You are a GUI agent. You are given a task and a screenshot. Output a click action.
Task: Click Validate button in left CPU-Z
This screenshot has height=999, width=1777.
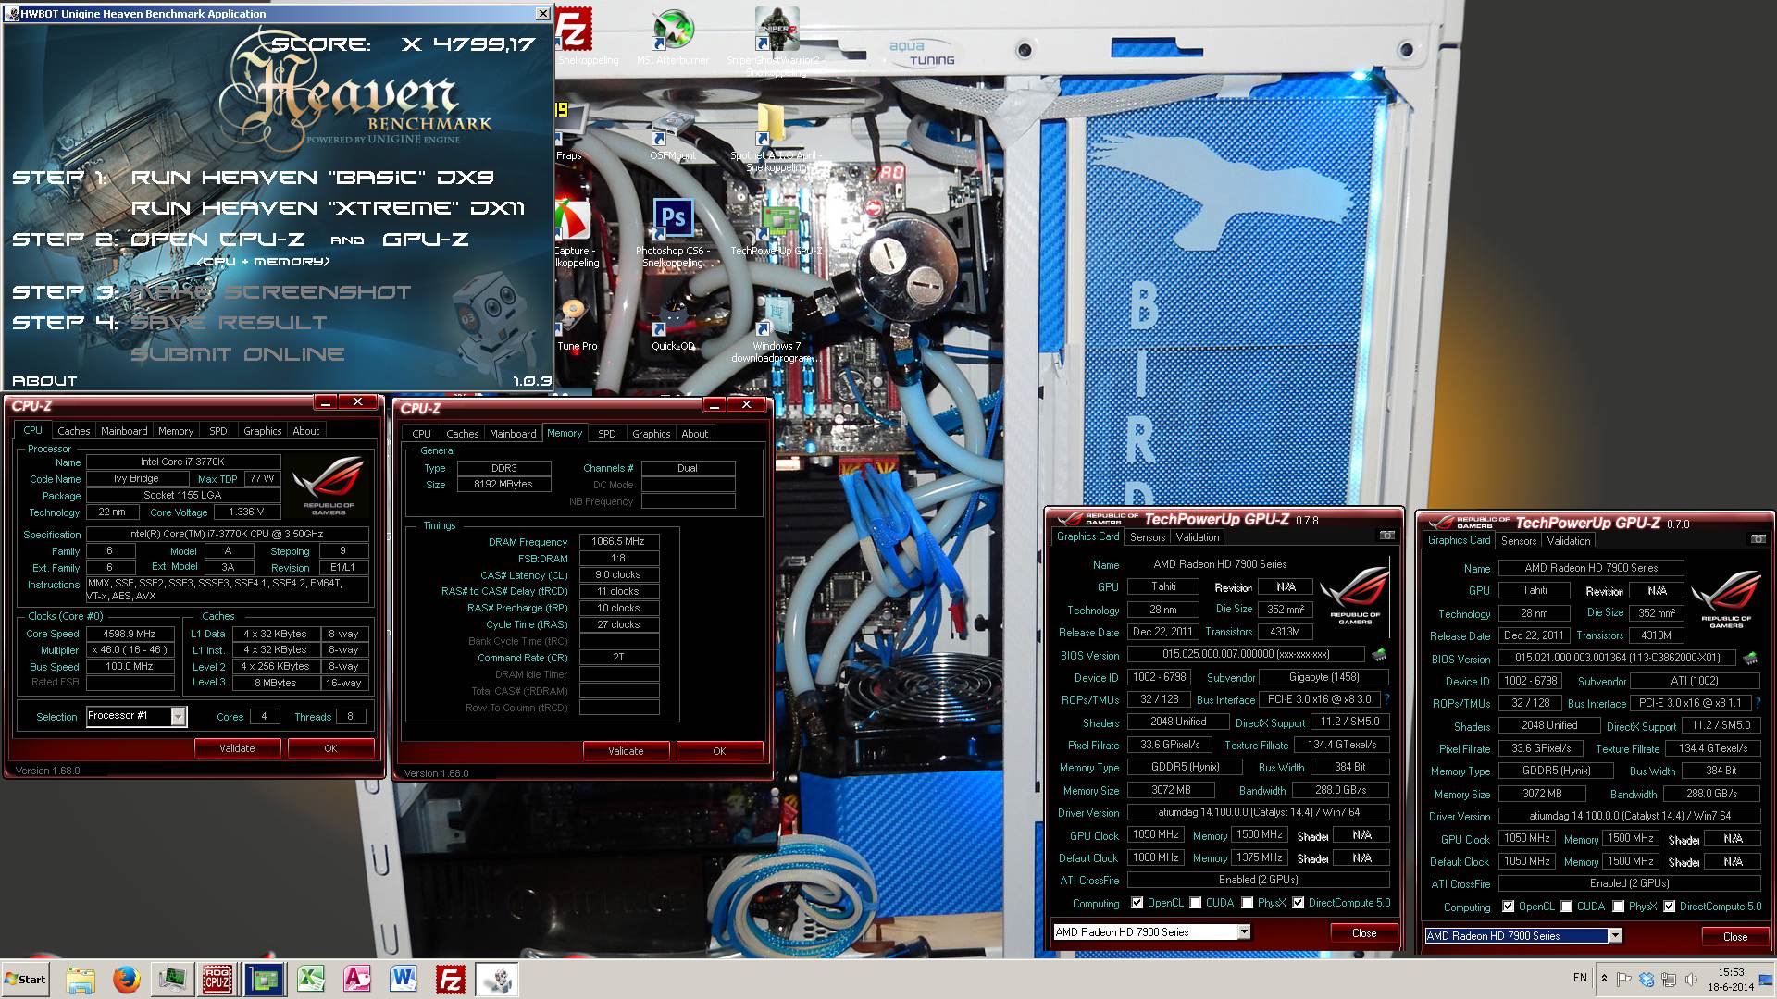coord(237,748)
